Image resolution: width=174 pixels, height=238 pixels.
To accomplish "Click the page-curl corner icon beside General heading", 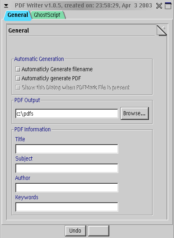I will (162, 30).
